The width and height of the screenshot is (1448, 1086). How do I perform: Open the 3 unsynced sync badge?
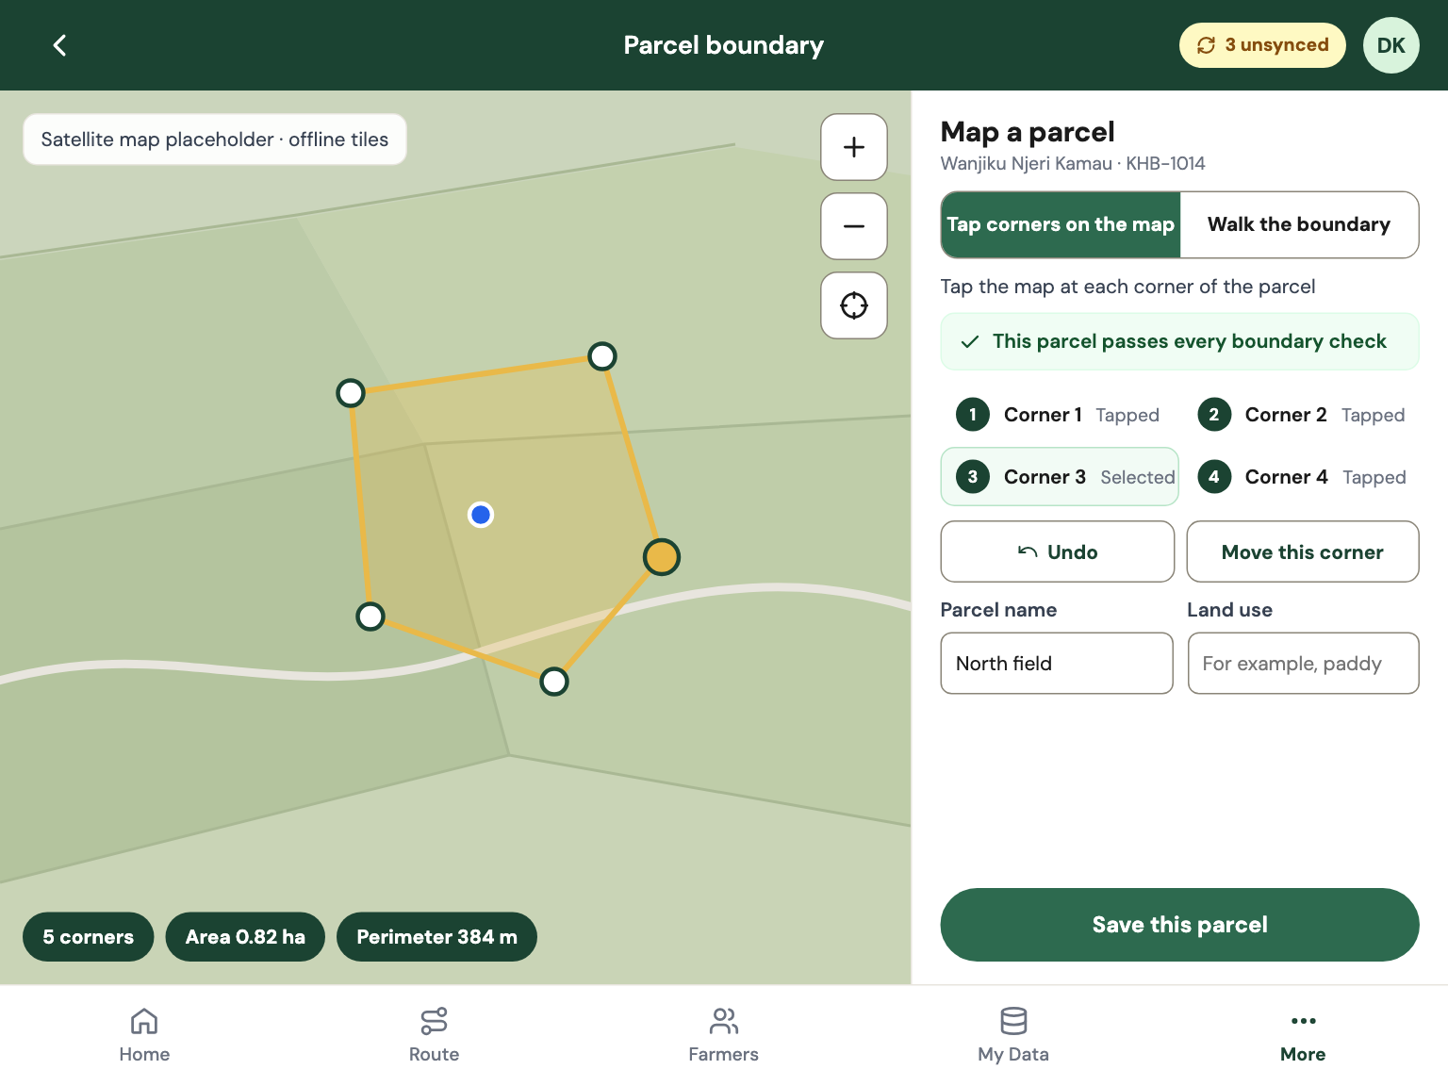[1262, 45]
